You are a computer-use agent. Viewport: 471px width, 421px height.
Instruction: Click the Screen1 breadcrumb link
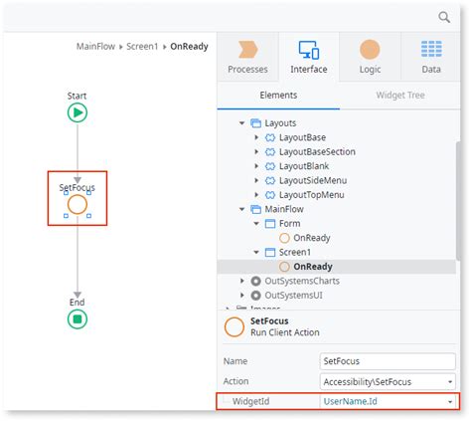point(142,47)
